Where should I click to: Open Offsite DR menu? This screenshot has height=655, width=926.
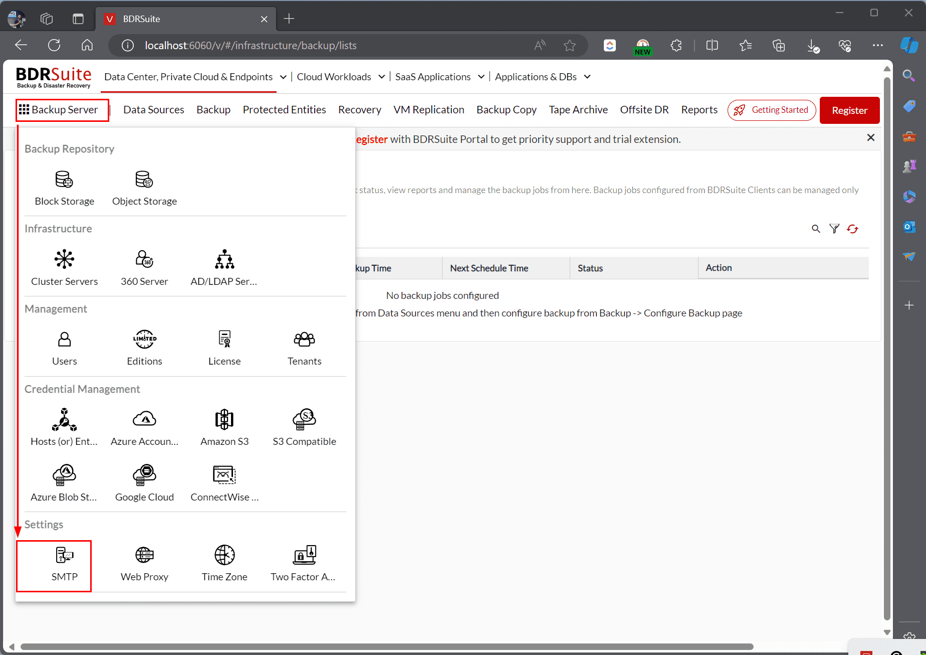pos(644,110)
